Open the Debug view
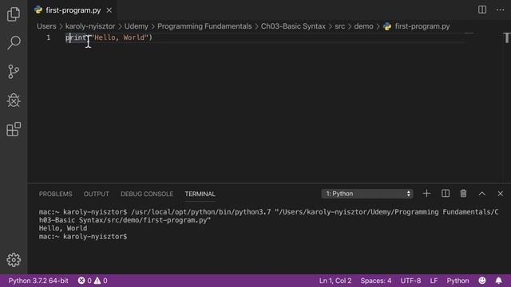 coord(14,100)
